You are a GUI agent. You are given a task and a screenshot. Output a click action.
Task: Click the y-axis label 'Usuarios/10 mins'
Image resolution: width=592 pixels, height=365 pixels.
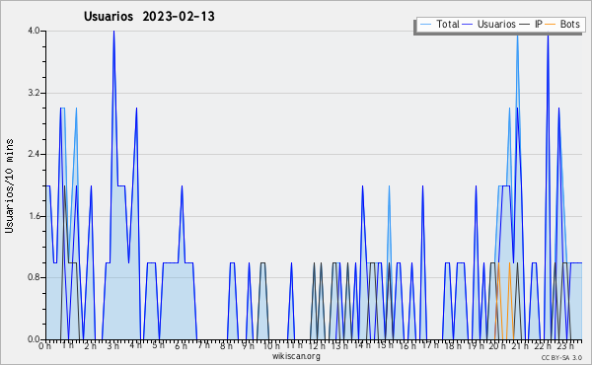pyautogui.click(x=9, y=185)
